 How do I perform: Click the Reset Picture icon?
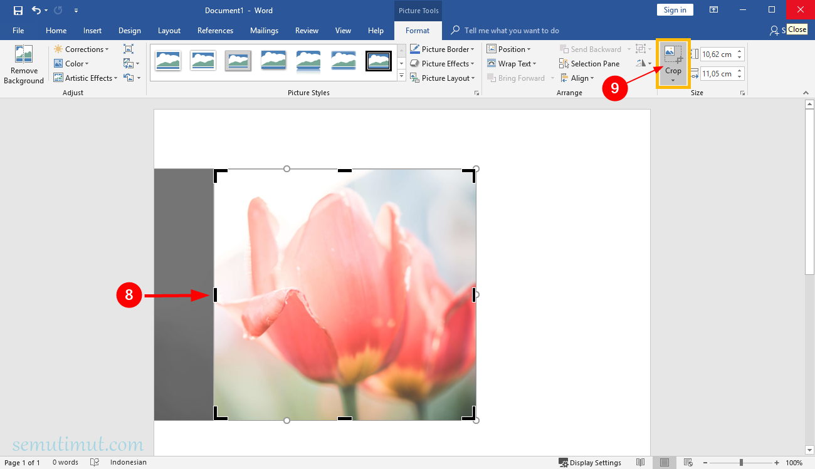point(132,78)
